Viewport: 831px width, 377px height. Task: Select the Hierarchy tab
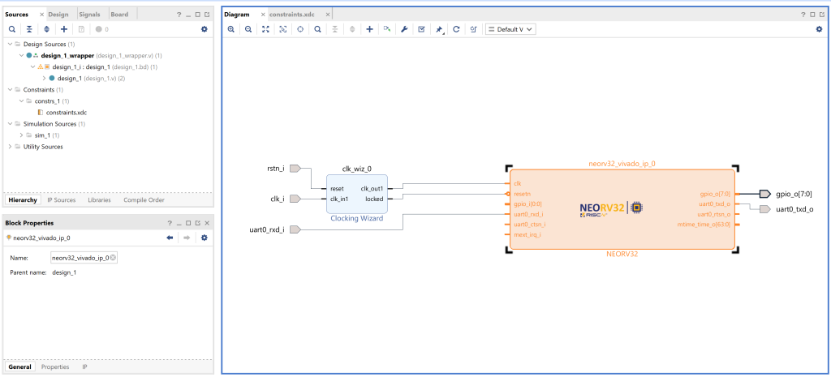pos(23,199)
